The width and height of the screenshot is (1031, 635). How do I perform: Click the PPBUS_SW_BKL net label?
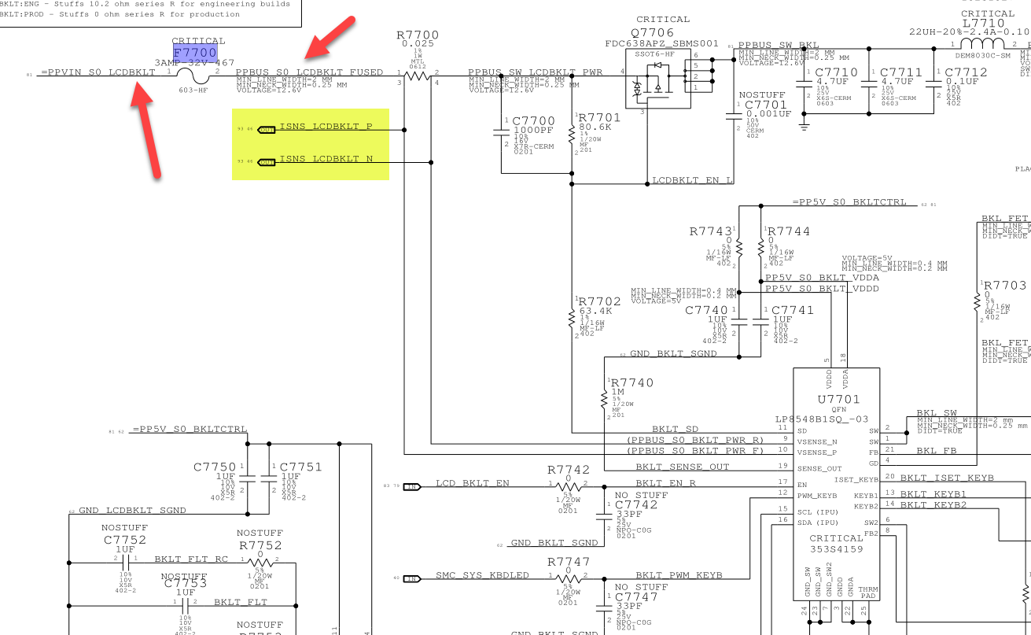[x=779, y=46]
